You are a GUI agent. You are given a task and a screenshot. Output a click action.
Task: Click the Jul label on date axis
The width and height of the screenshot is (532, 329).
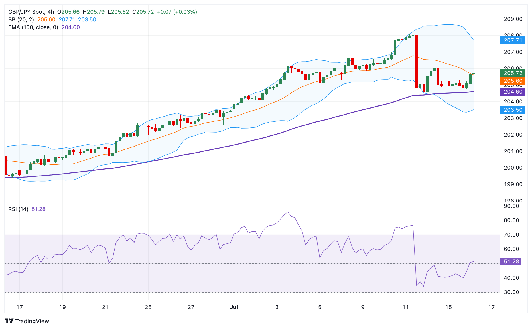(x=234, y=307)
